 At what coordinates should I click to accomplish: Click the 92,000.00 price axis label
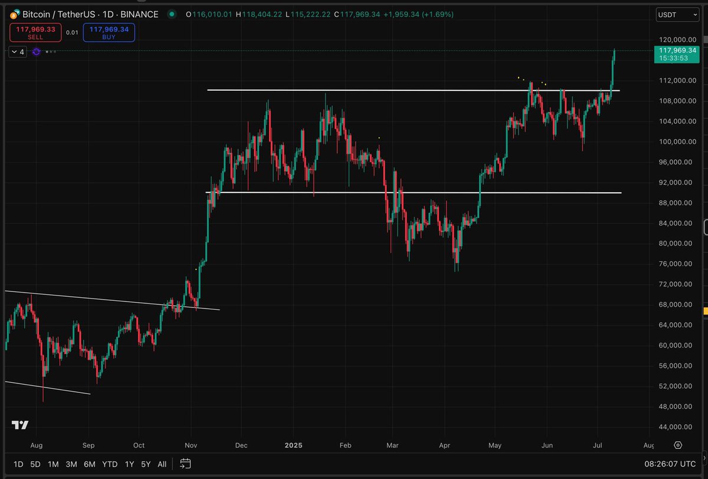click(676, 182)
